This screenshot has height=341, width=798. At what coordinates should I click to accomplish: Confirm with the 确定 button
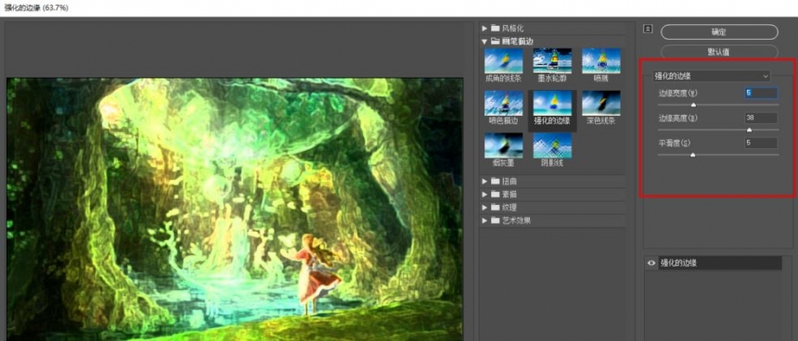(719, 32)
